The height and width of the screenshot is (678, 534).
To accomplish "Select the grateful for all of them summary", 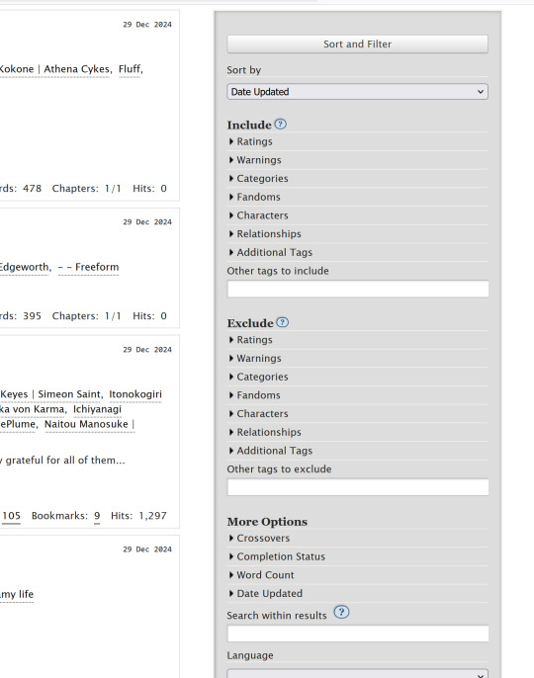I will (x=63, y=461).
